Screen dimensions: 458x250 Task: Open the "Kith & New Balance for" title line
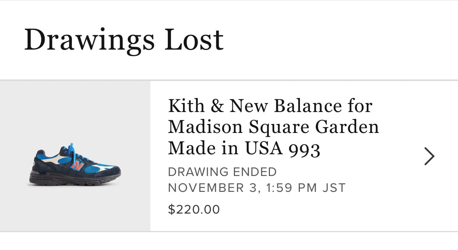[270, 106]
